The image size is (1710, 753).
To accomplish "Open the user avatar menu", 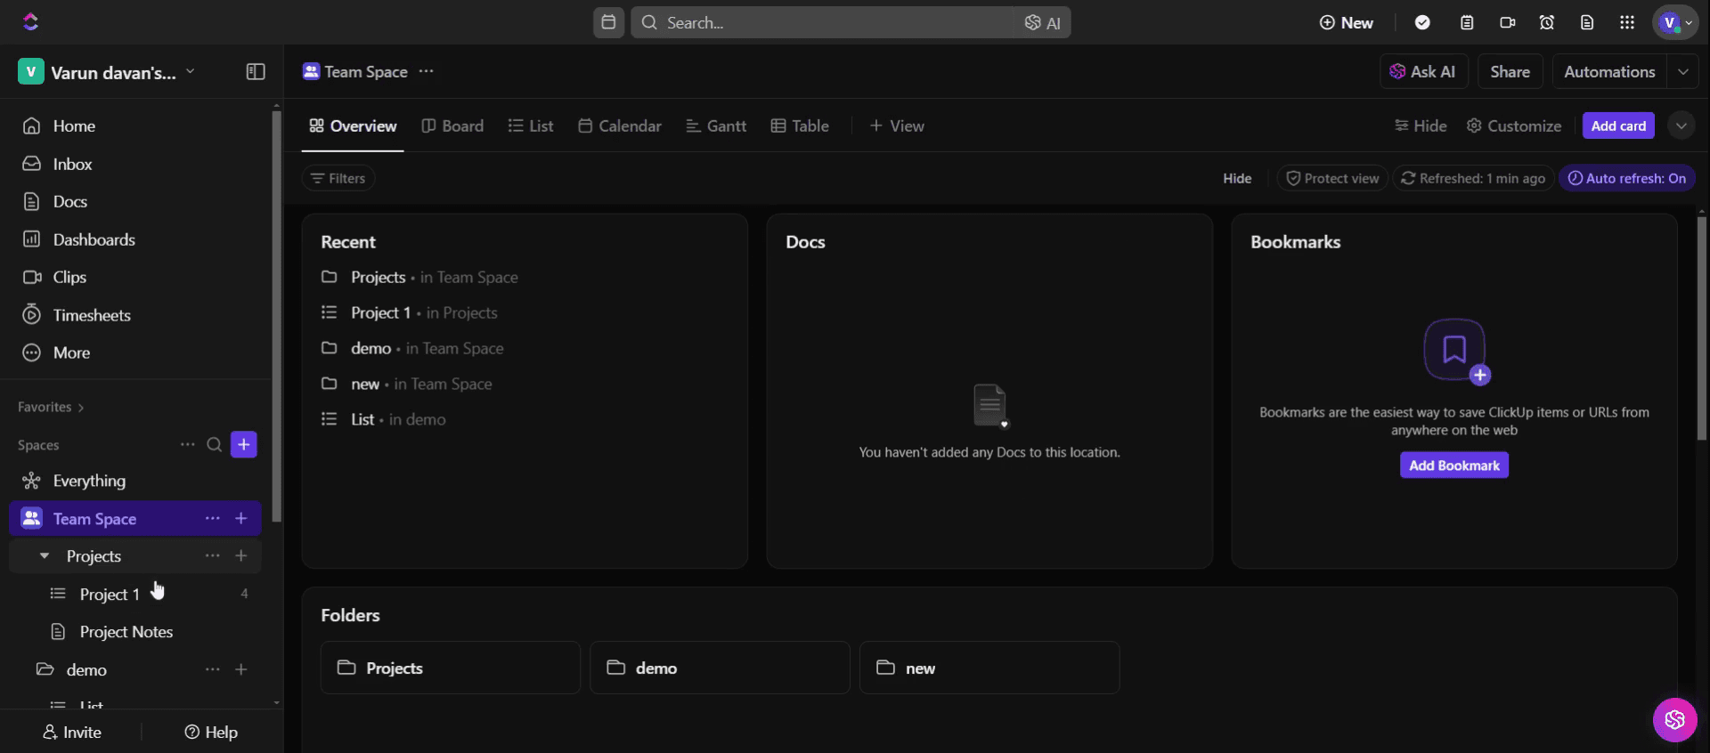I will tap(1675, 22).
